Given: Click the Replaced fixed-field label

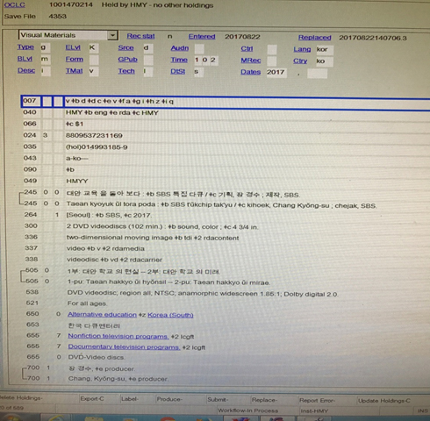Looking at the screenshot, I should click(x=314, y=38).
